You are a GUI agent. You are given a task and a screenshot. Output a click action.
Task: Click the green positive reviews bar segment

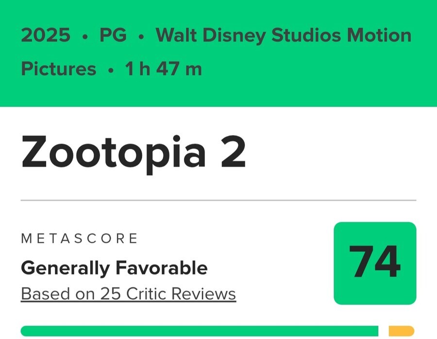(199, 331)
